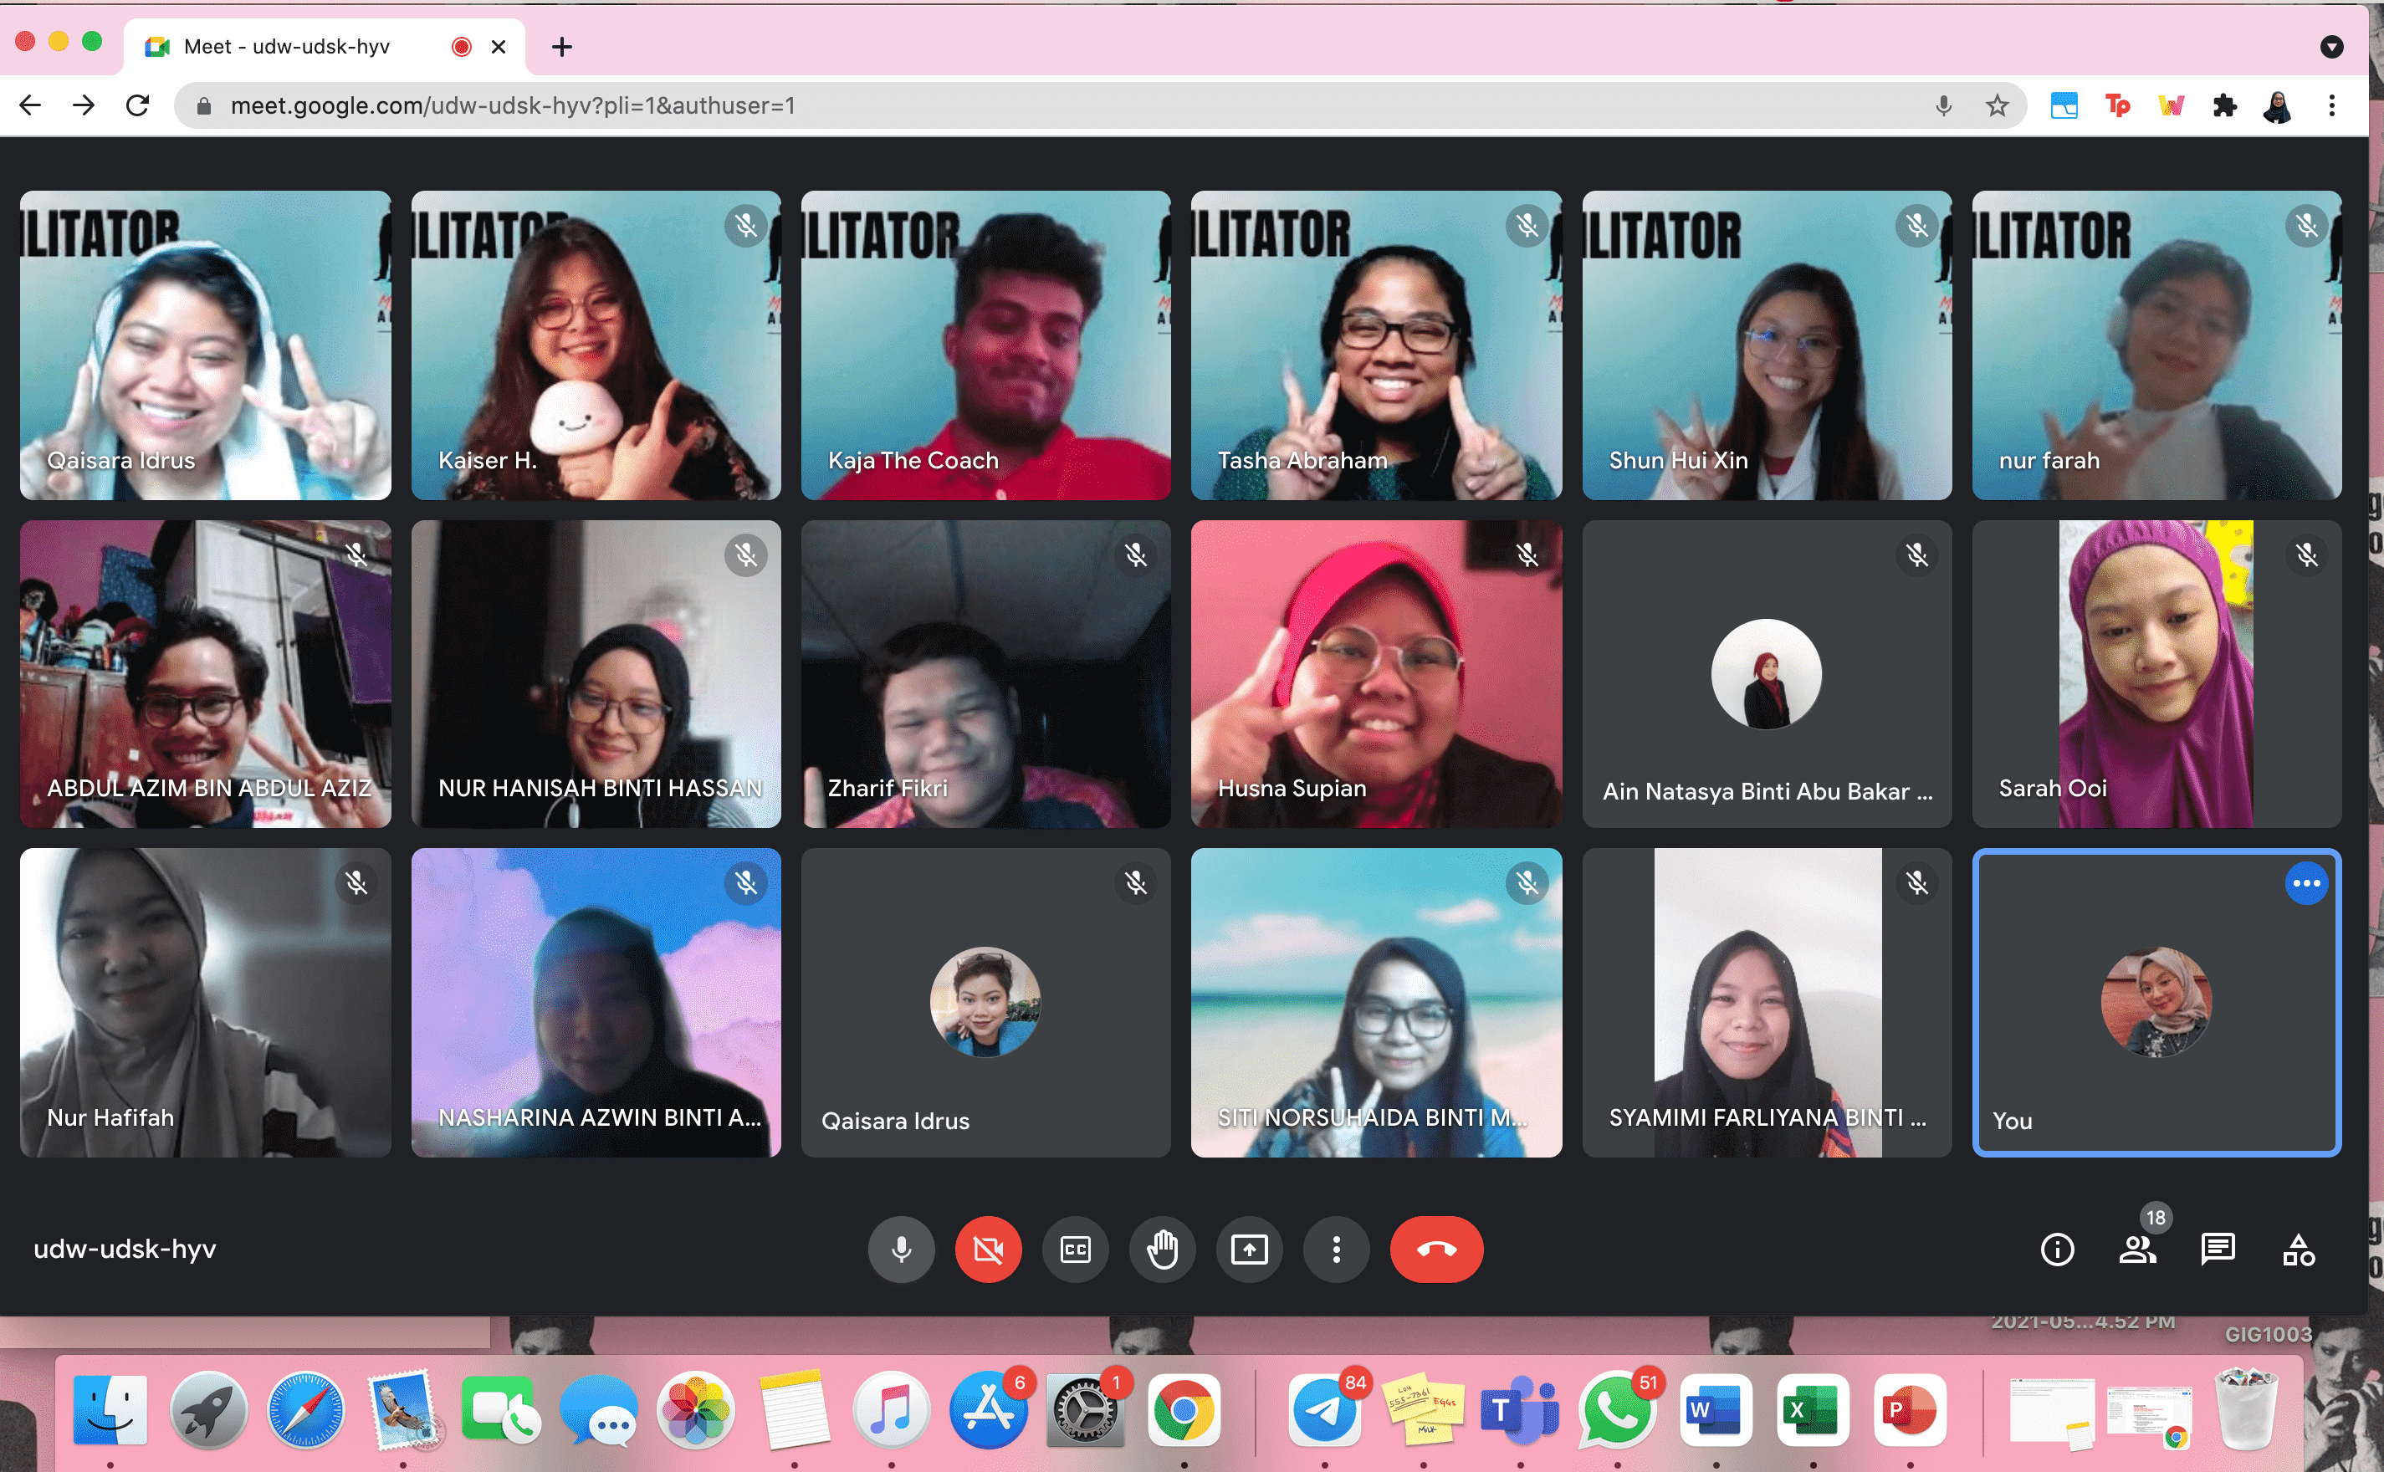
Task: Reload the current page
Action: point(137,105)
